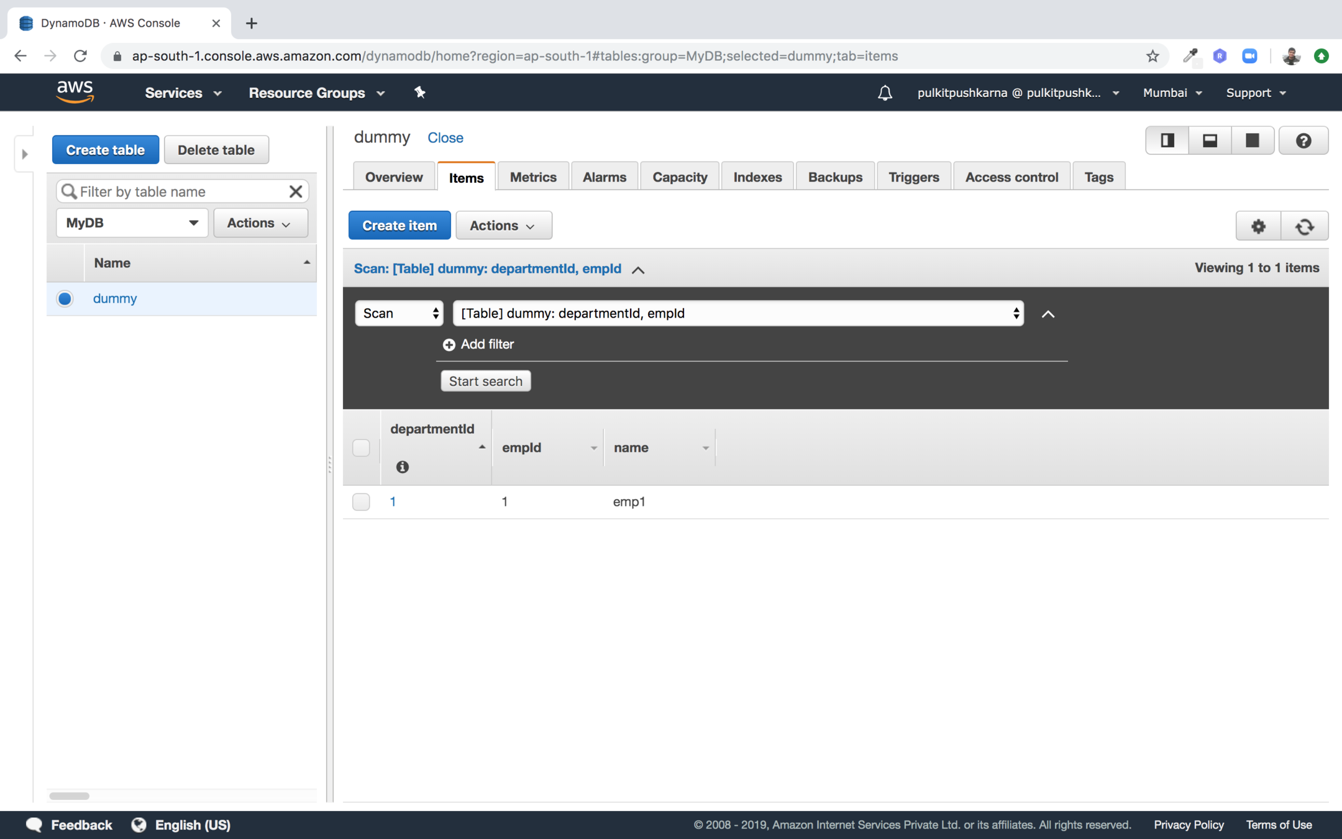Switch to split vertical panel layout icon
The width and height of the screenshot is (1342, 839).
(1167, 141)
